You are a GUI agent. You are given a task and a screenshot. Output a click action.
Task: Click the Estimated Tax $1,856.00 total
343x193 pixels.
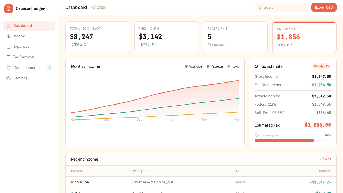pyautogui.click(x=318, y=125)
